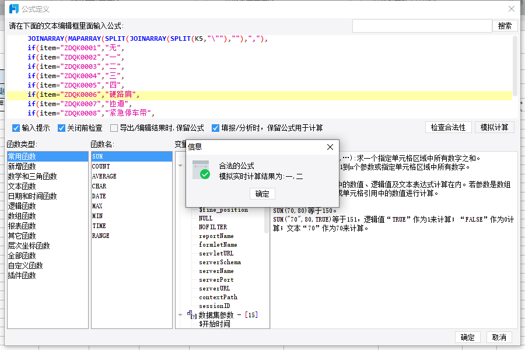Collapse the 数据集参数 tree node
The height and width of the screenshot is (350, 525).
[x=180, y=315]
